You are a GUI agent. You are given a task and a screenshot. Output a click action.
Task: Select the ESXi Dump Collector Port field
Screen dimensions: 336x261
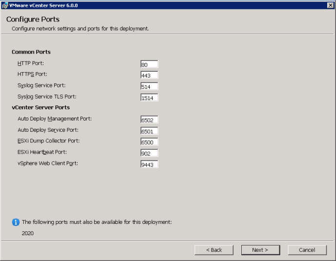(149, 142)
